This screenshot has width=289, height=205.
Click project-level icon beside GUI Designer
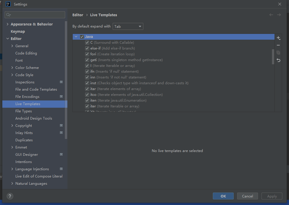(x=61, y=154)
